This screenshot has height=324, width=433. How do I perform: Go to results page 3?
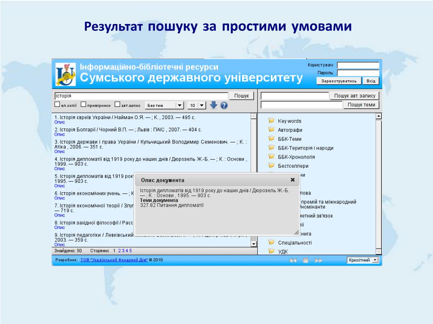(x=123, y=251)
